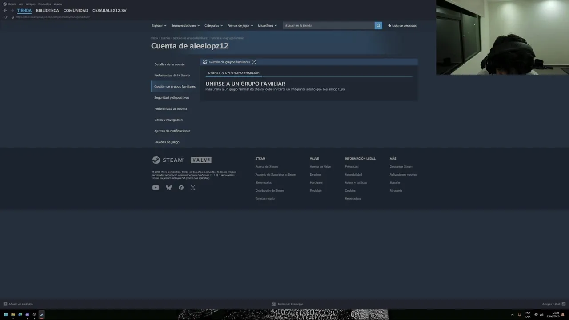Click the Buscar en la tienda search field
The height and width of the screenshot is (320, 569).
click(x=329, y=25)
